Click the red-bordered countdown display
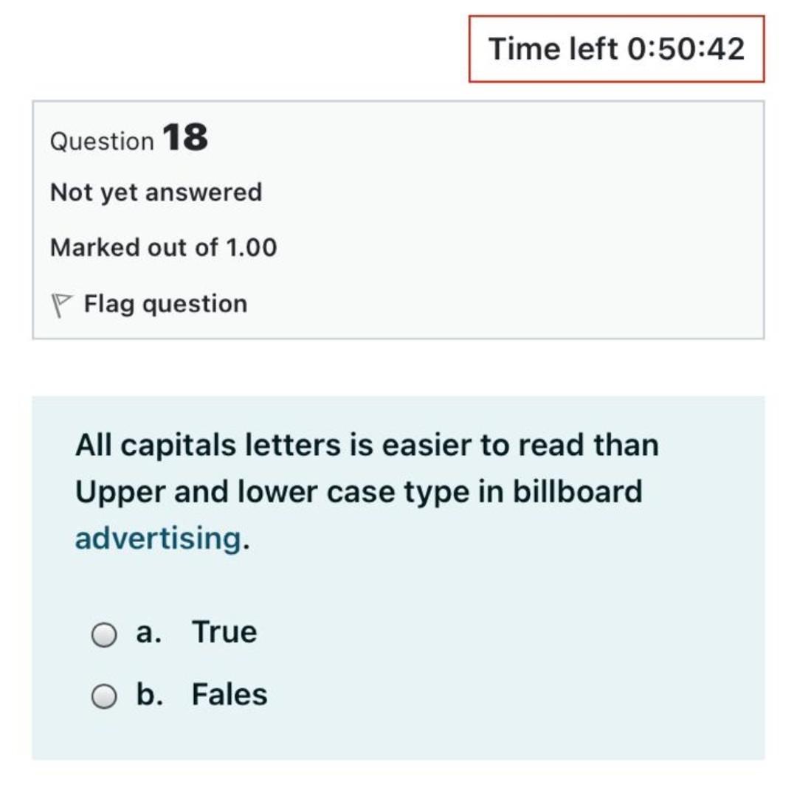 pos(618,49)
